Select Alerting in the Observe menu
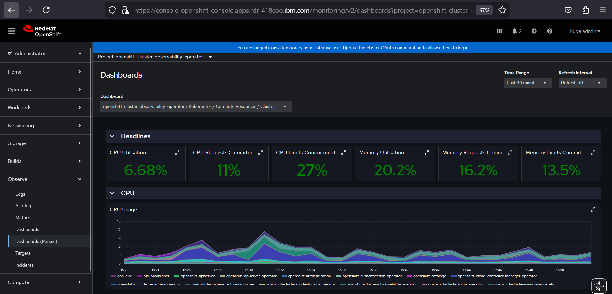612x294 pixels. pos(23,206)
